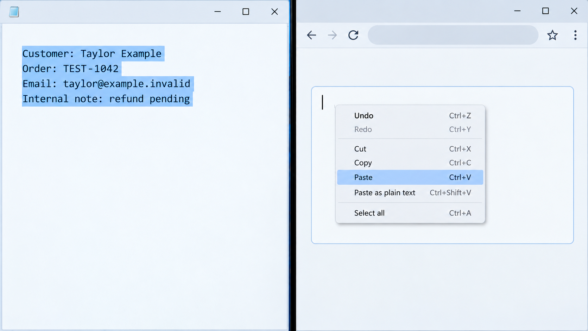The image size is (588, 331).
Task: Choose Paste as plain text
Action: (410, 193)
